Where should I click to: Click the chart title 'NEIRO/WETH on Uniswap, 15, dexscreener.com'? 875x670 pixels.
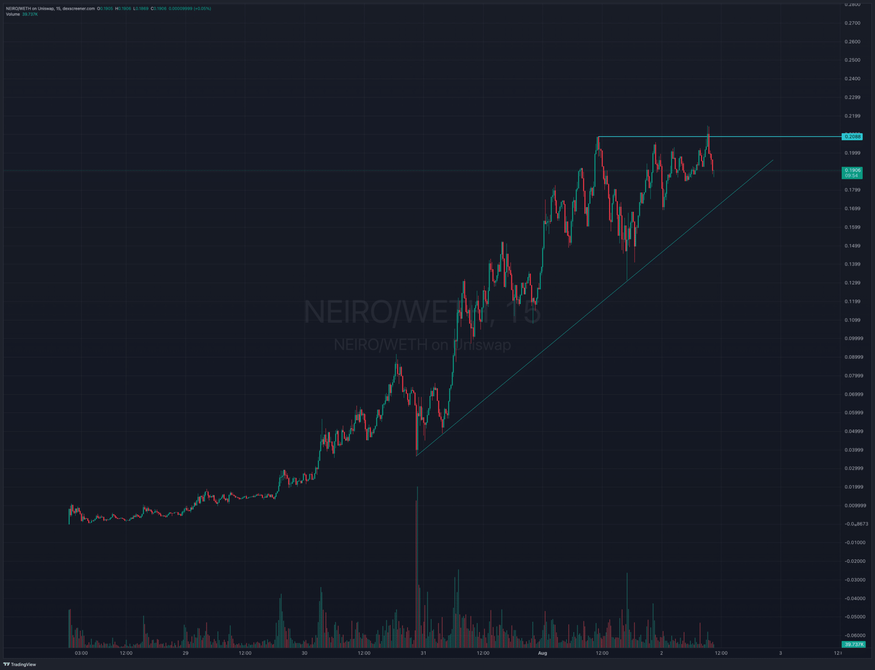[x=50, y=9]
